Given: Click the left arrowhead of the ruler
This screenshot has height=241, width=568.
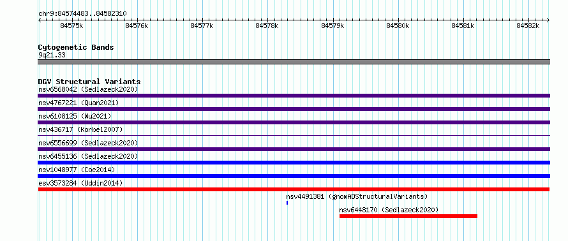Looking at the screenshot, I should tap(40, 20).
